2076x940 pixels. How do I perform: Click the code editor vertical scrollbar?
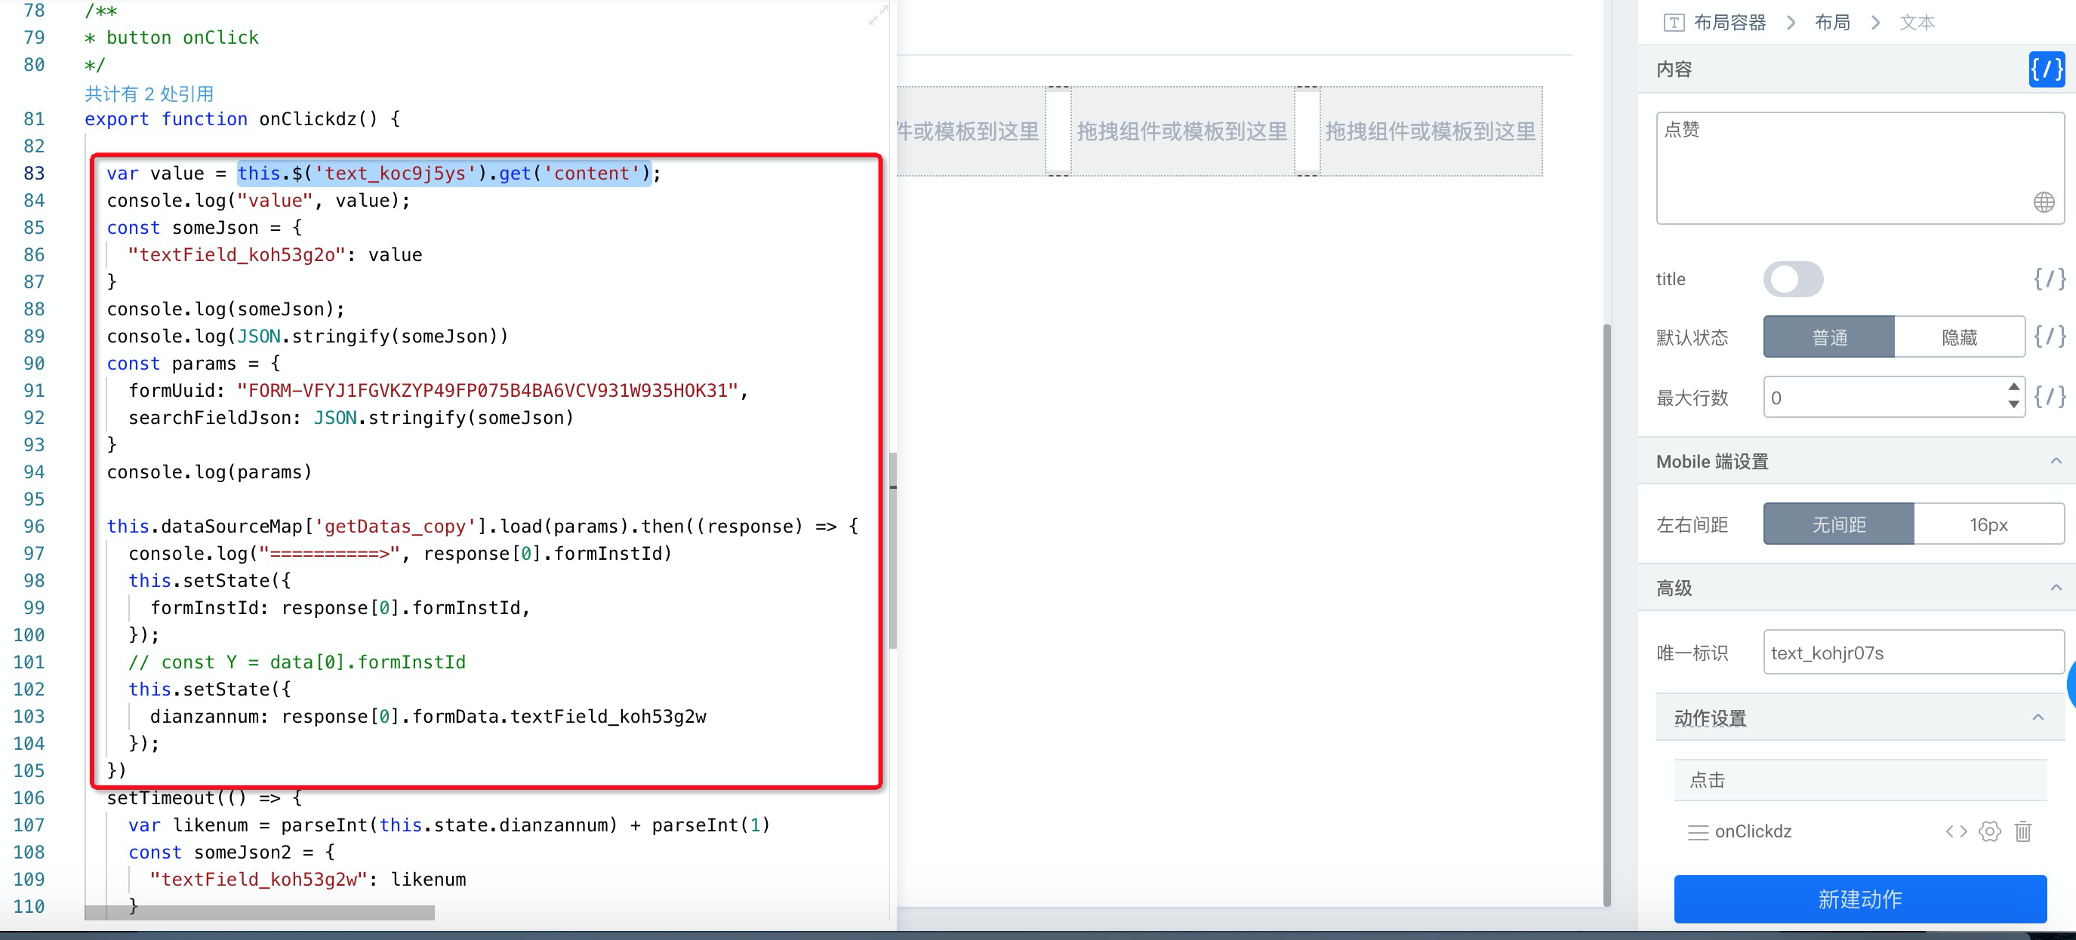(892, 550)
